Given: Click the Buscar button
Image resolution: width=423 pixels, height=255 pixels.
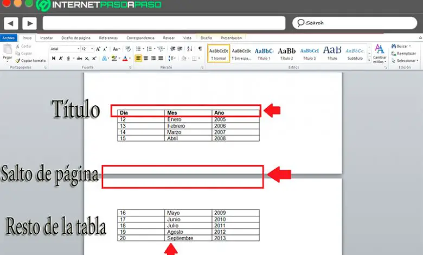Looking at the screenshot, I should click(401, 46).
